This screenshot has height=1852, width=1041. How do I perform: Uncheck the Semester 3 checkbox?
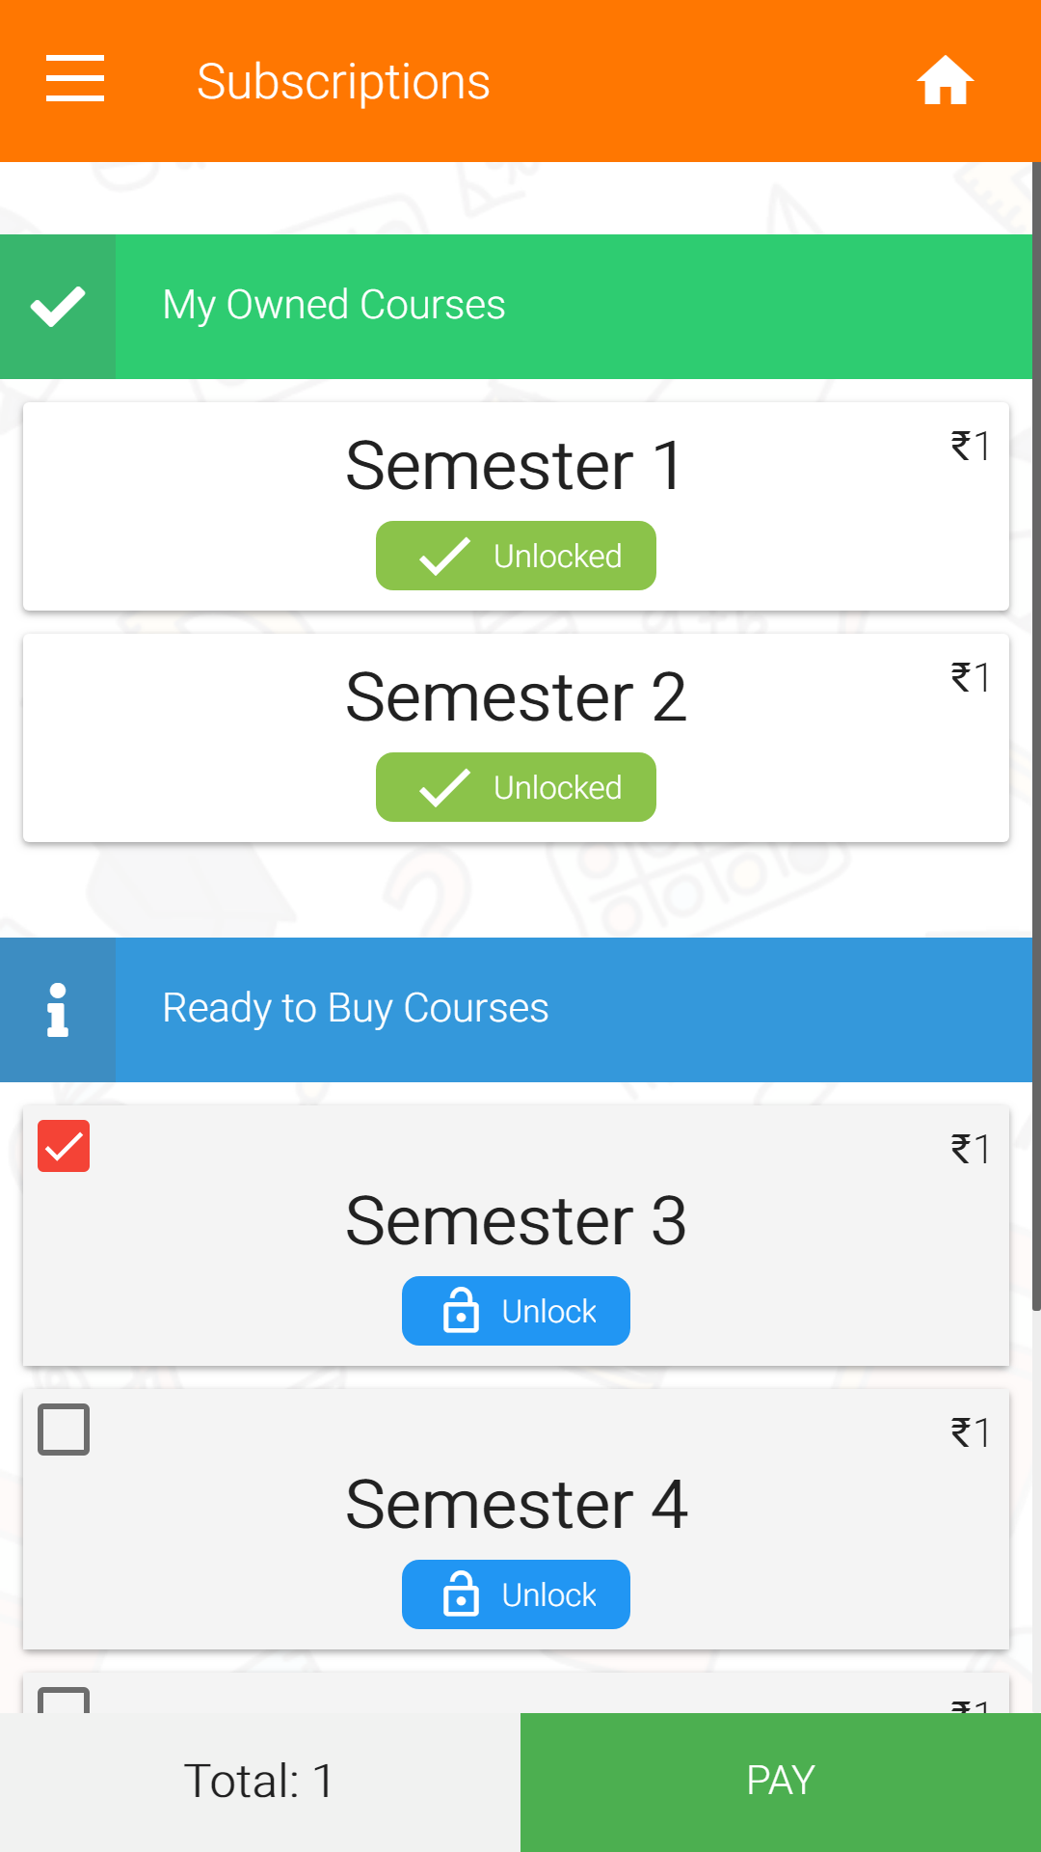[x=64, y=1146]
